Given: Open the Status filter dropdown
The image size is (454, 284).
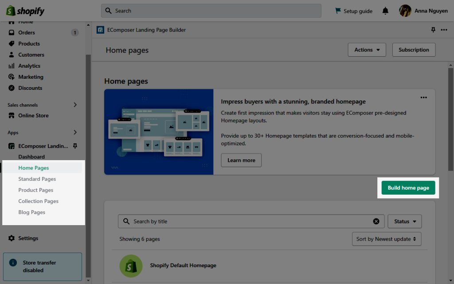Looking at the screenshot, I should 404,221.
